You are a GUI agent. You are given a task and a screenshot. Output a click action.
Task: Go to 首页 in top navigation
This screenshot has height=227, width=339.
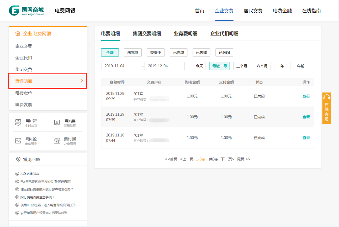coord(200,11)
